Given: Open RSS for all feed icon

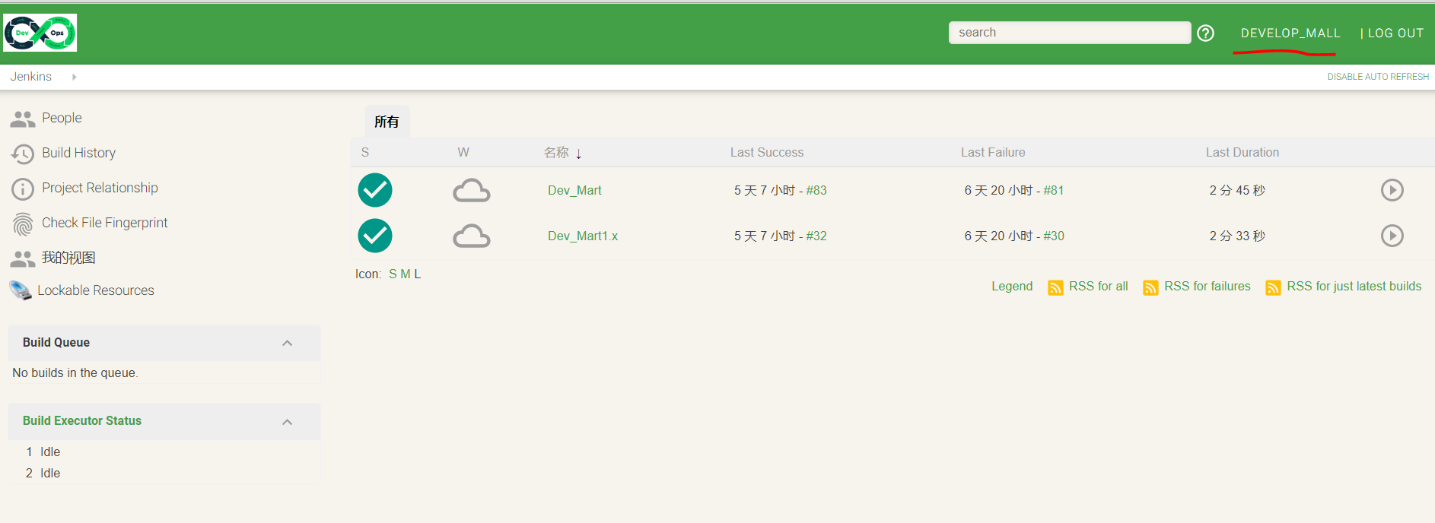Looking at the screenshot, I should [x=1055, y=287].
